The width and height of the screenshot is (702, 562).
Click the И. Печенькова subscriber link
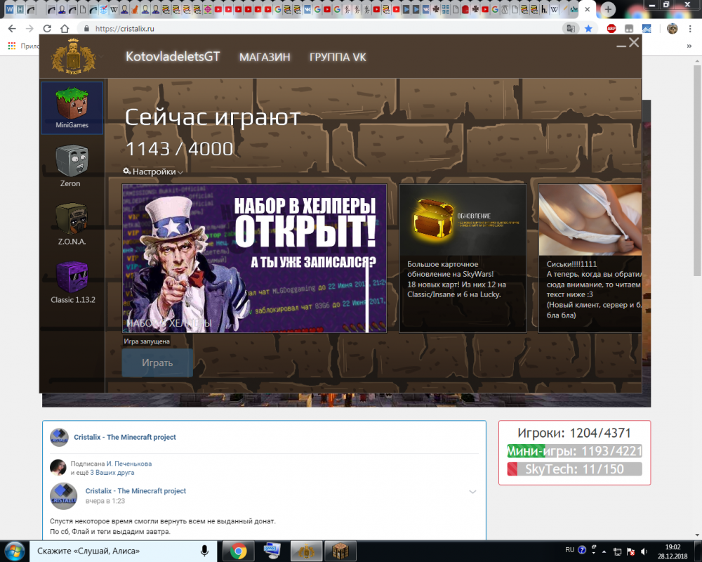point(128,464)
